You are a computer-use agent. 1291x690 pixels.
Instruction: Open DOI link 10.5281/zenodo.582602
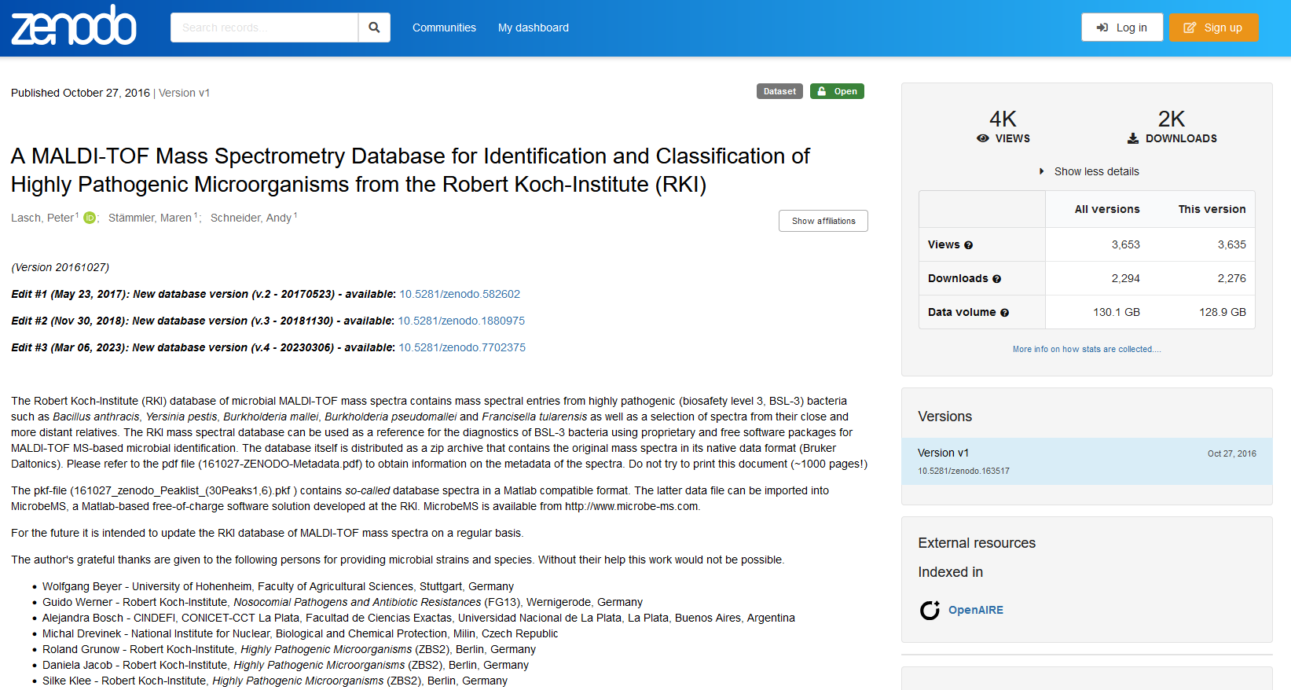point(460,294)
